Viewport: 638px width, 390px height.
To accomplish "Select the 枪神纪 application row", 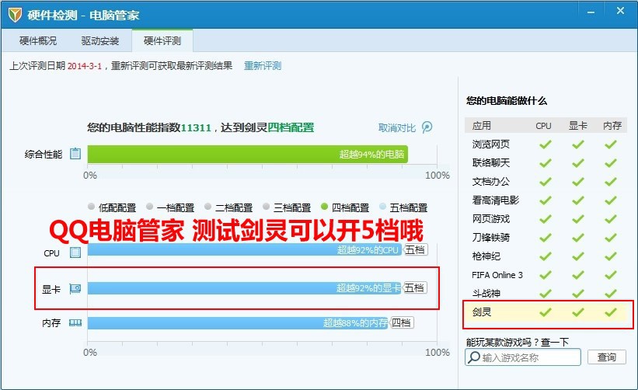I will click(546, 256).
